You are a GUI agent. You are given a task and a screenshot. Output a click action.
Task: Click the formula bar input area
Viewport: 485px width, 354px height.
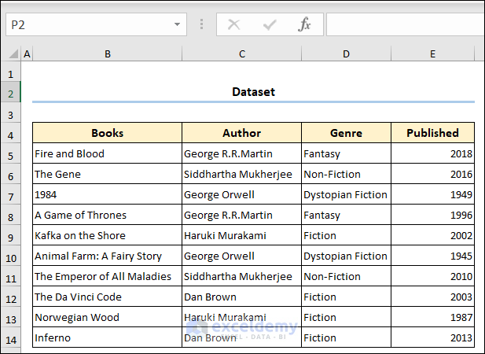pos(404,24)
